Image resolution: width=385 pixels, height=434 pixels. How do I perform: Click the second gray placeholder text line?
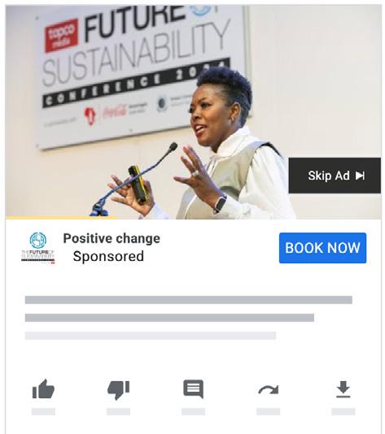click(169, 318)
